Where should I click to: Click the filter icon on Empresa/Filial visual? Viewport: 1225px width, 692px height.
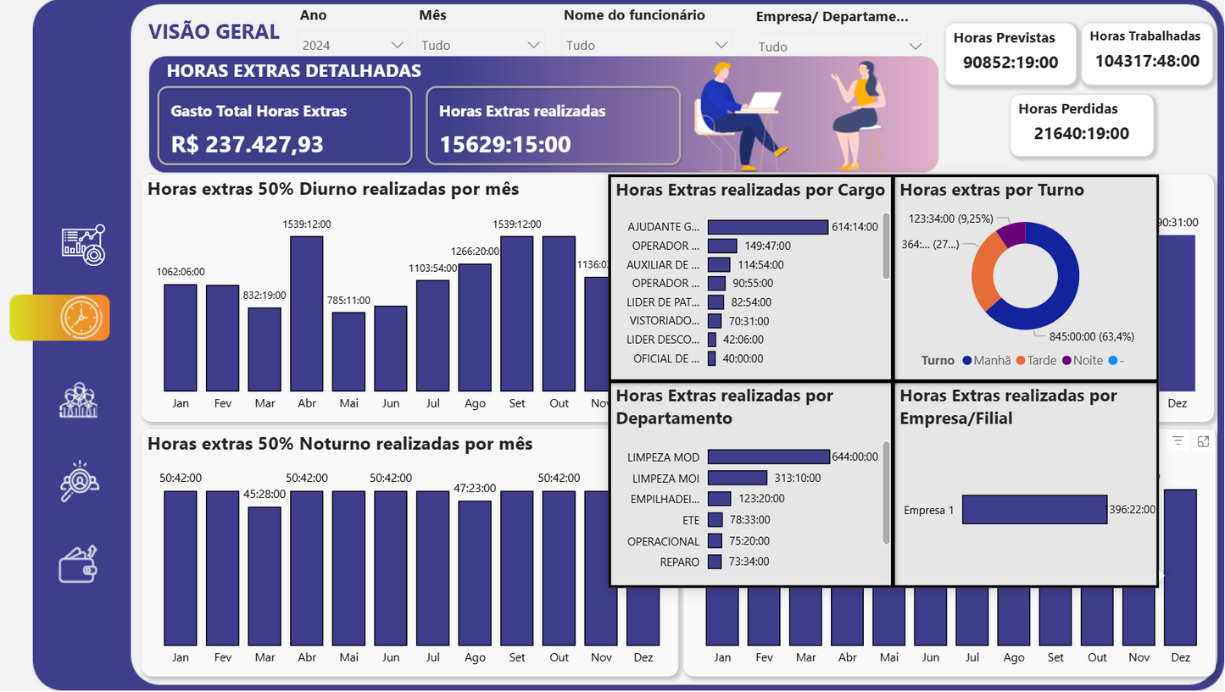[x=1178, y=440]
